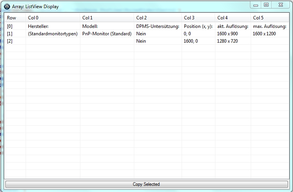Sort by the Row column header
The width and height of the screenshot is (293, 192).
12,18
